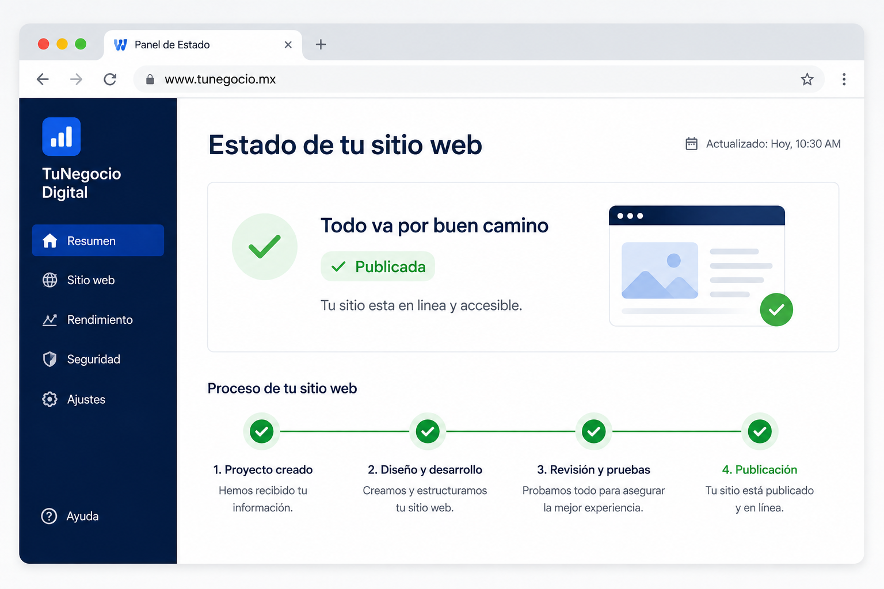Click the padlock icon in address bar
Screen dimensions: 884x589
click(x=150, y=79)
